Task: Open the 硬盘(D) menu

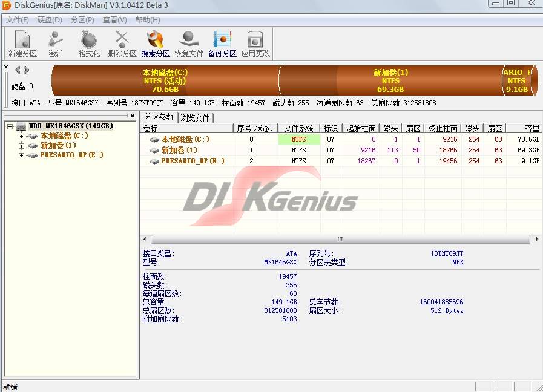Action: 50,20
